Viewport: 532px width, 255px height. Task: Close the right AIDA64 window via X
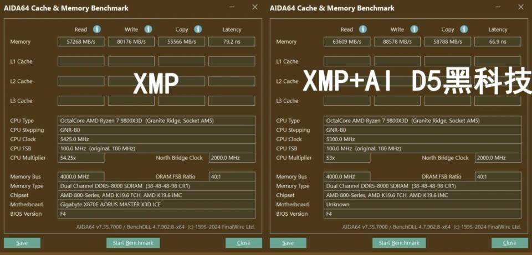(x=520, y=7)
